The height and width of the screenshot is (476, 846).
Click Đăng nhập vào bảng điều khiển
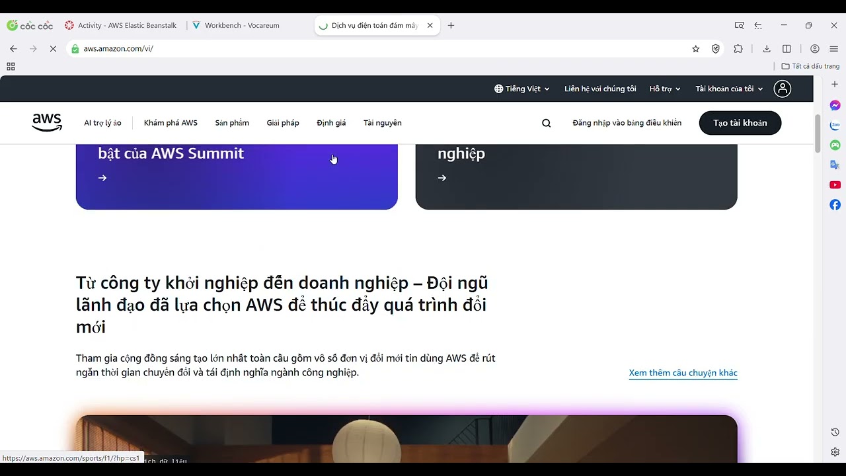[627, 123]
